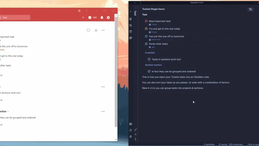Click the 'A section' heading in Obsidian
The height and width of the screenshot is (146, 259).
[x=150, y=53]
